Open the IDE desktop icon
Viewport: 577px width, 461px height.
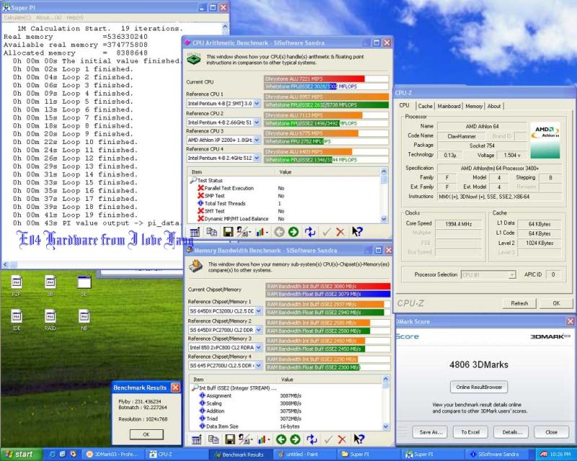16,320
